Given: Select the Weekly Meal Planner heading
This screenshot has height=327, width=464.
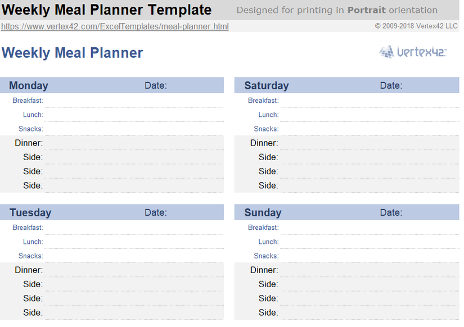Looking at the screenshot, I should coord(73,53).
